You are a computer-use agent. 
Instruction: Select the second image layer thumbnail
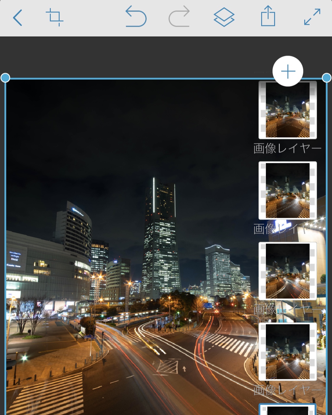point(288,190)
